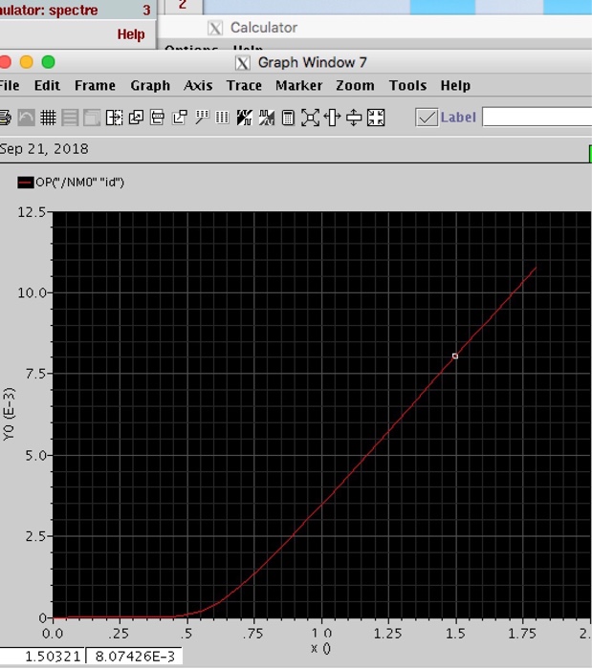Screen dimensions: 592x669
Task: Open Help menu in Graph Window 7
Action: click(455, 86)
